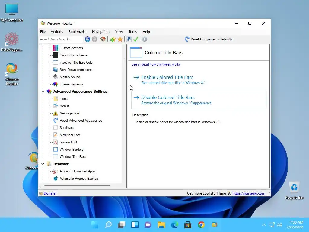Viewport: 309px width, 232px height.
Task: Open Widgets from the taskbar
Action: (x=135, y=225)
